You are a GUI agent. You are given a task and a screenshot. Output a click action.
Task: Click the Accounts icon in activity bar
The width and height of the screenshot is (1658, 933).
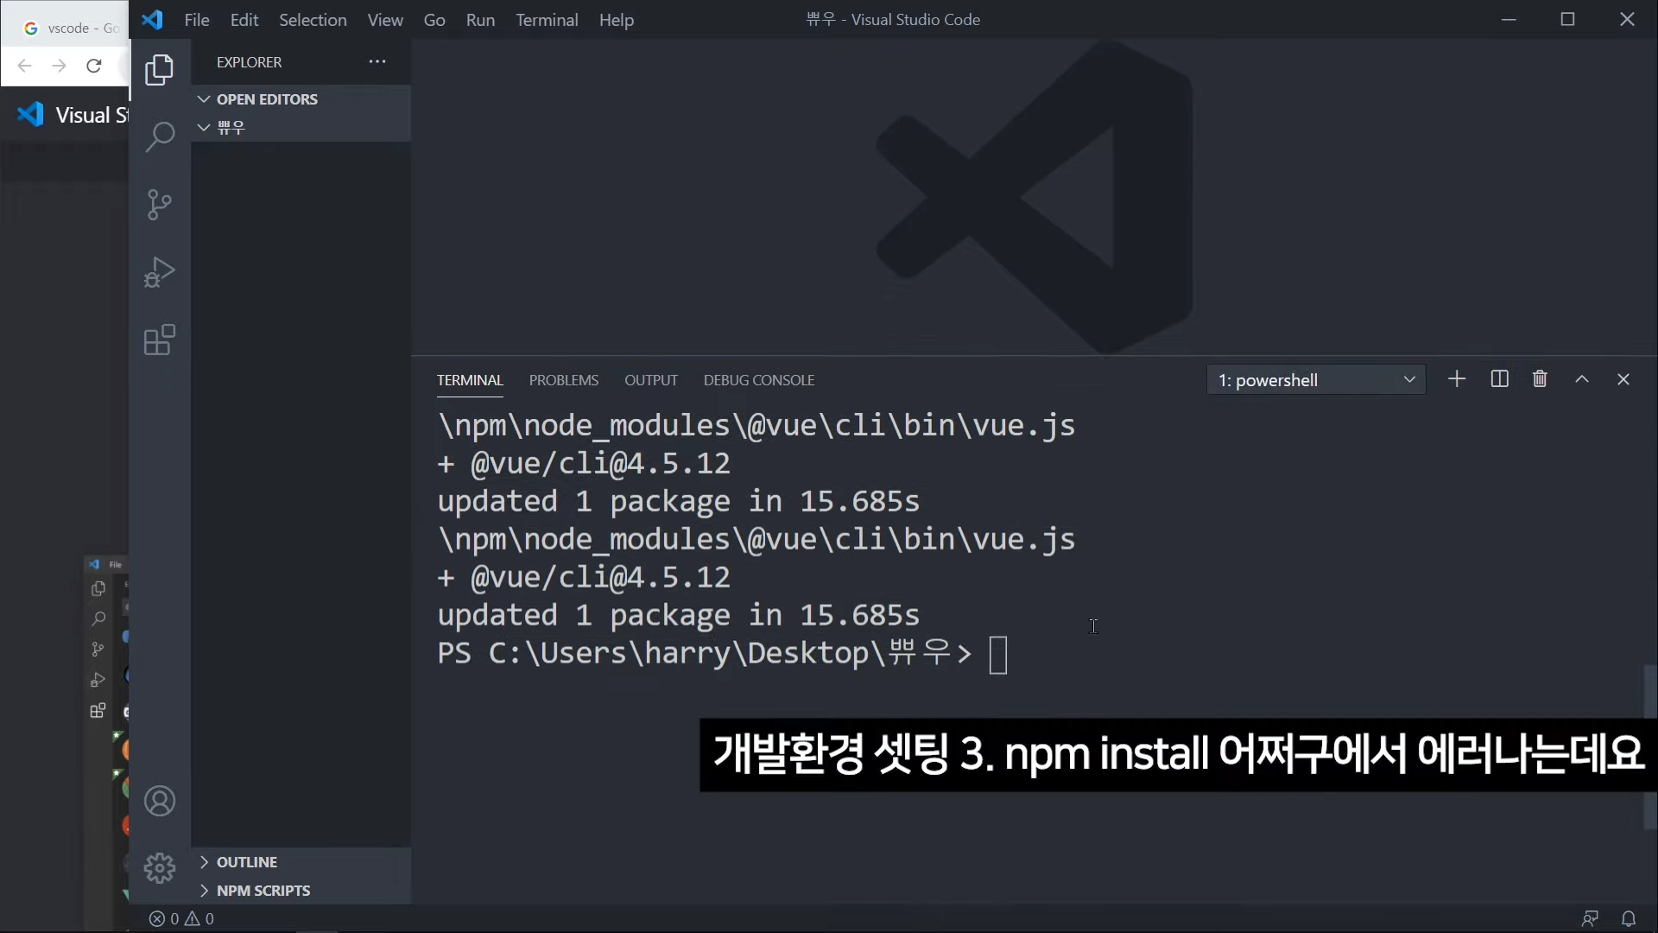[x=159, y=802]
